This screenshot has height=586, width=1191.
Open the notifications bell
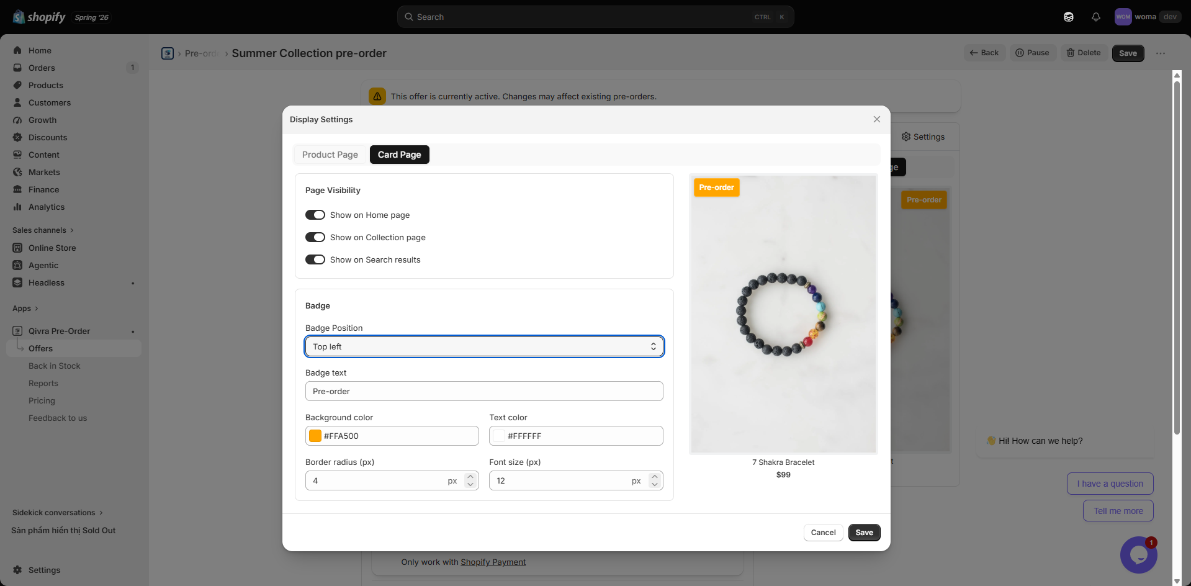tap(1096, 17)
